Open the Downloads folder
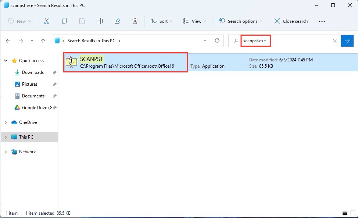 tap(33, 72)
